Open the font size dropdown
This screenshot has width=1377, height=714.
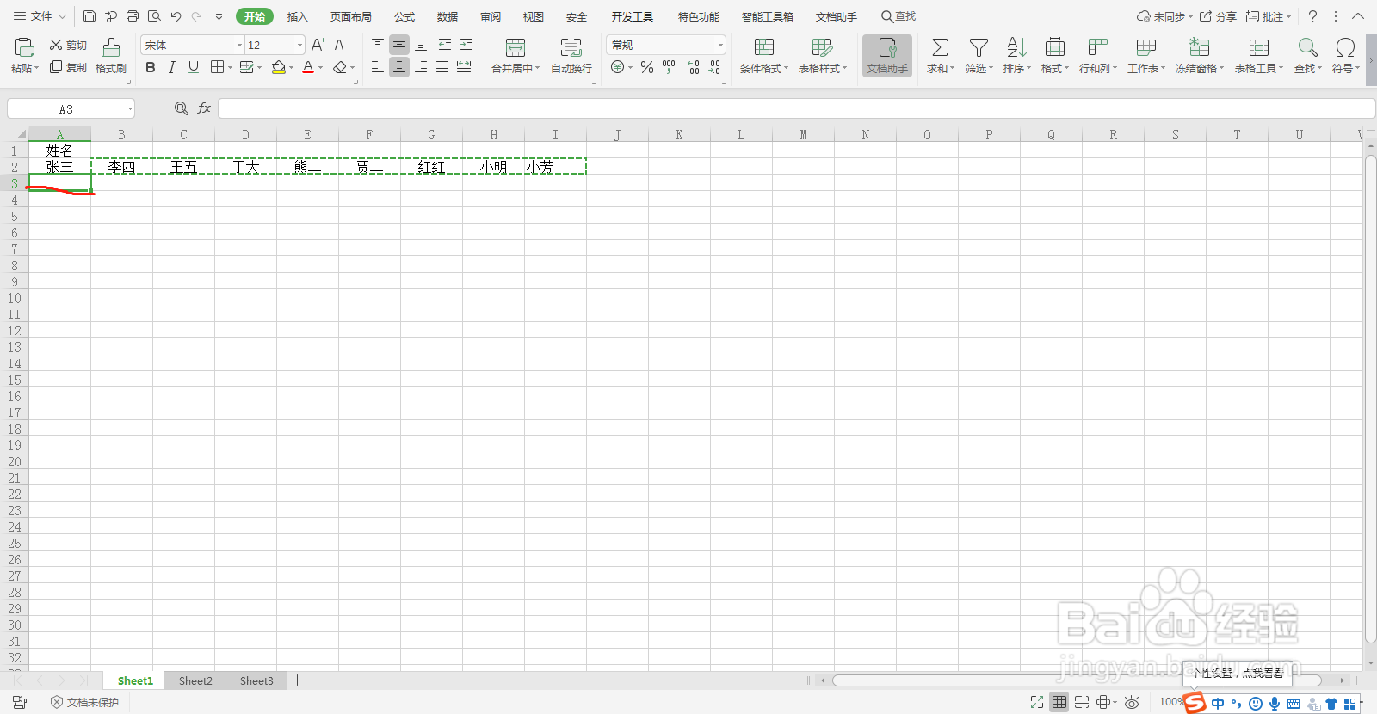click(x=299, y=45)
